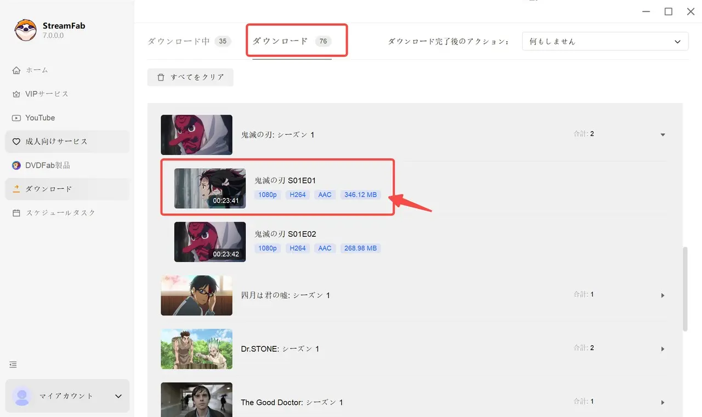Click the YouTube sidebar icon
702x417 pixels.
pyautogui.click(x=16, y=118)
